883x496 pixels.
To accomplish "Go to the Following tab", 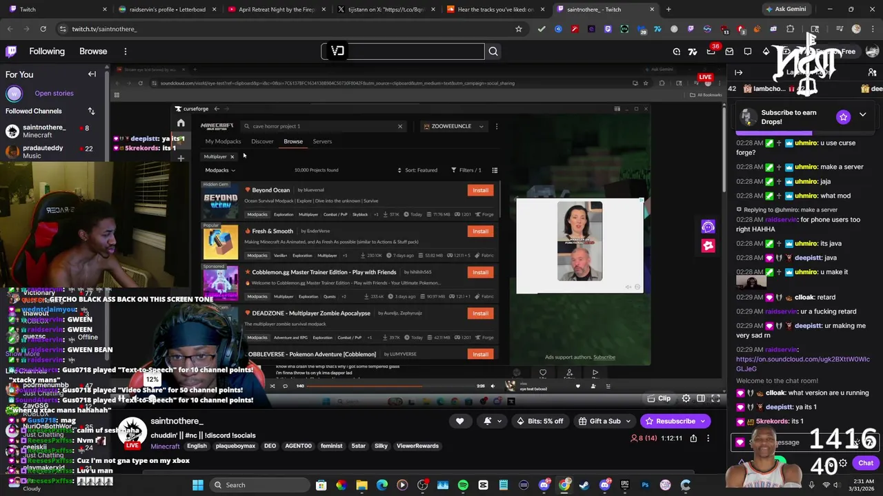I will [x=47, y=51].
